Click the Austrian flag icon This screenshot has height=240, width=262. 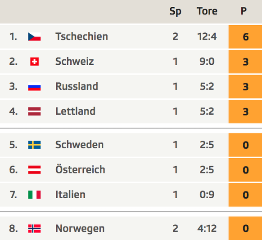pos(34,170)
